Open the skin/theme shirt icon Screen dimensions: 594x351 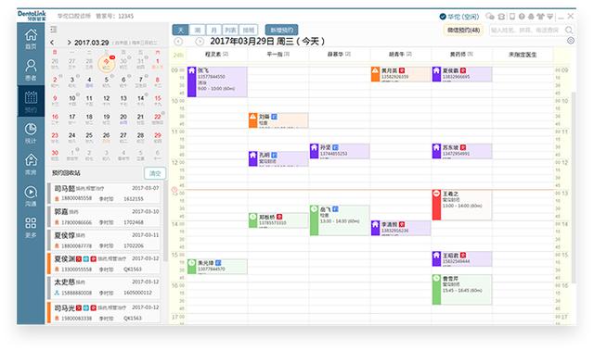[540, 17]
